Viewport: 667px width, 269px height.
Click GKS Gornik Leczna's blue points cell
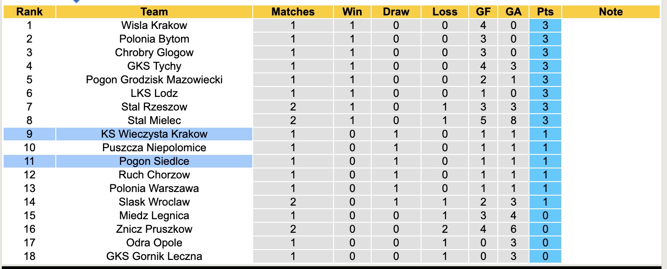545,256
